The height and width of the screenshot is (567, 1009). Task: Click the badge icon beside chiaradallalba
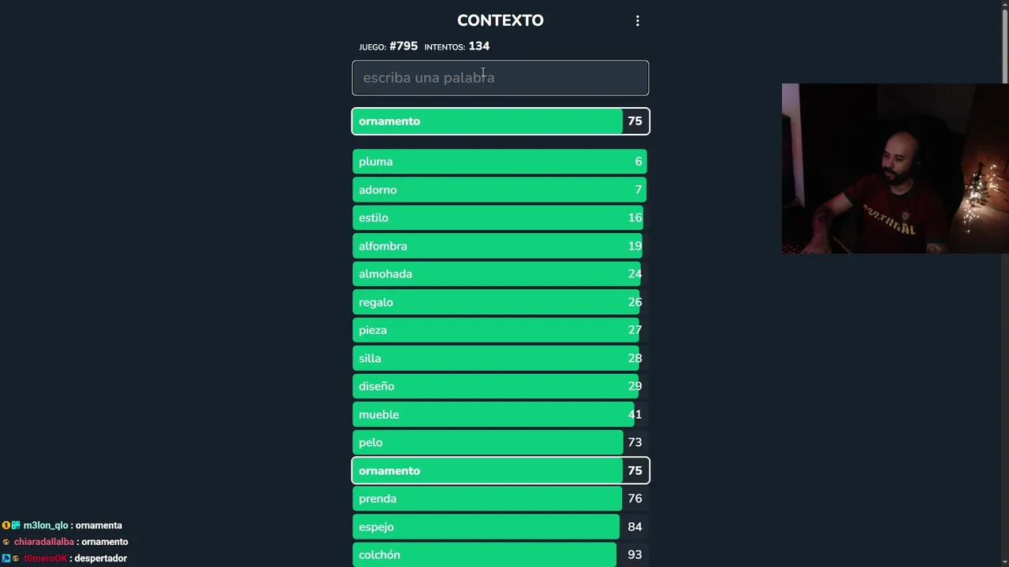[6, 542]
